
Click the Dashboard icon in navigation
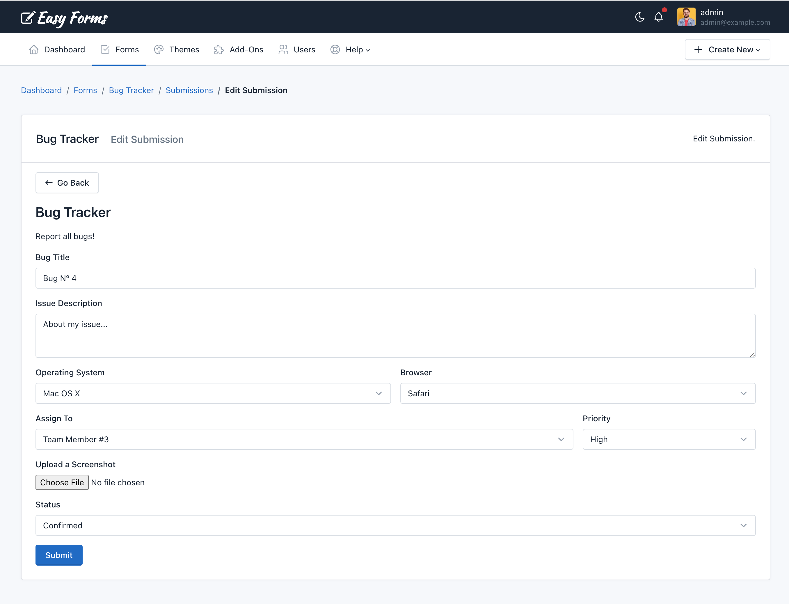point(34,49)
